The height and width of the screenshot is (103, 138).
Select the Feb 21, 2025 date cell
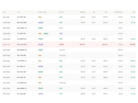[6, 61]
